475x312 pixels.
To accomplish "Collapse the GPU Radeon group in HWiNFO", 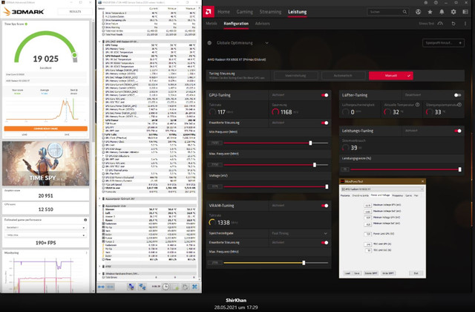I will 99,42.
